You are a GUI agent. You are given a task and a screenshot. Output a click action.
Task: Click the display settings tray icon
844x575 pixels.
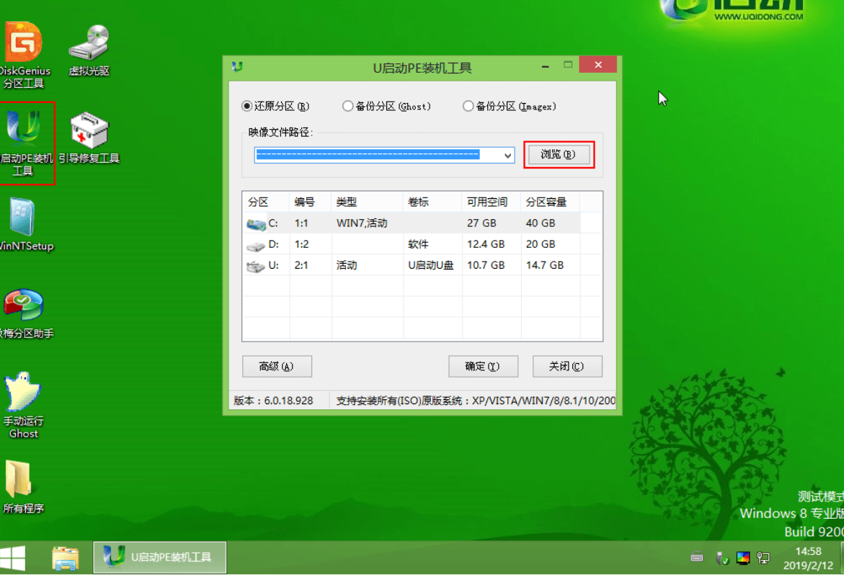coord(743,558)
